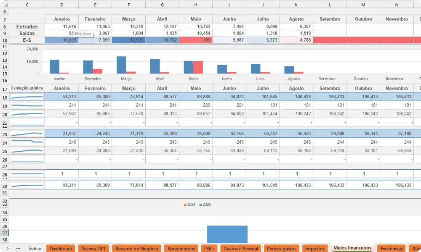Click the Evolução gráfica header cell
Viewport: 421px width, 252px height.
point(27,88)
